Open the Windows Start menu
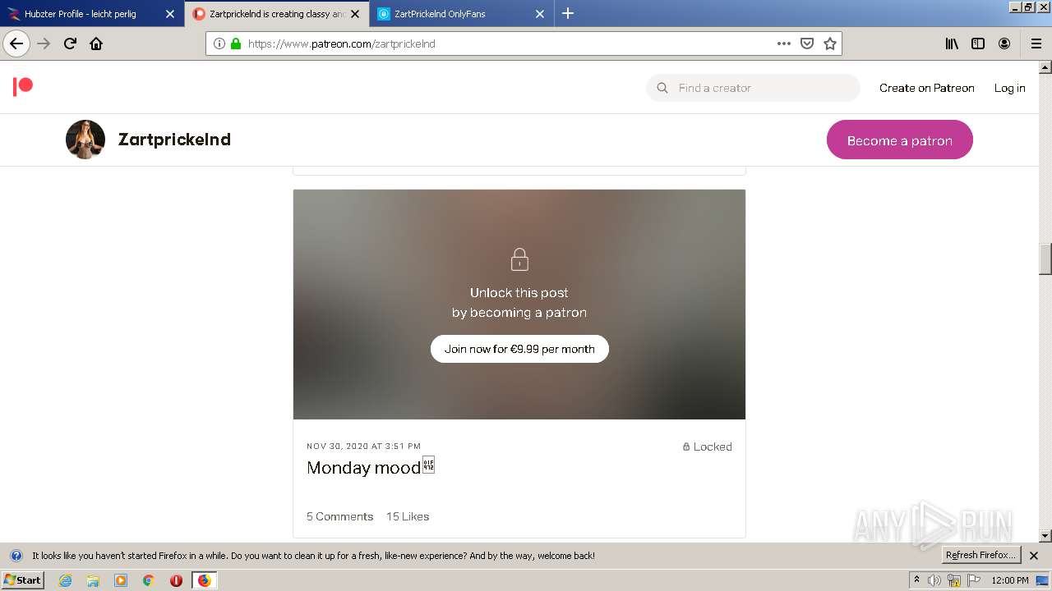The image size is (1052, 591). tap(22, 580)
